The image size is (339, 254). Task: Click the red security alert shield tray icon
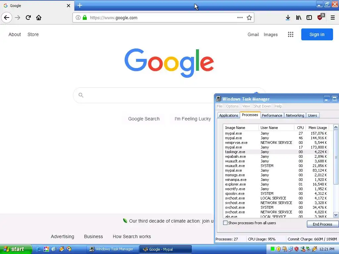(296, 249)
